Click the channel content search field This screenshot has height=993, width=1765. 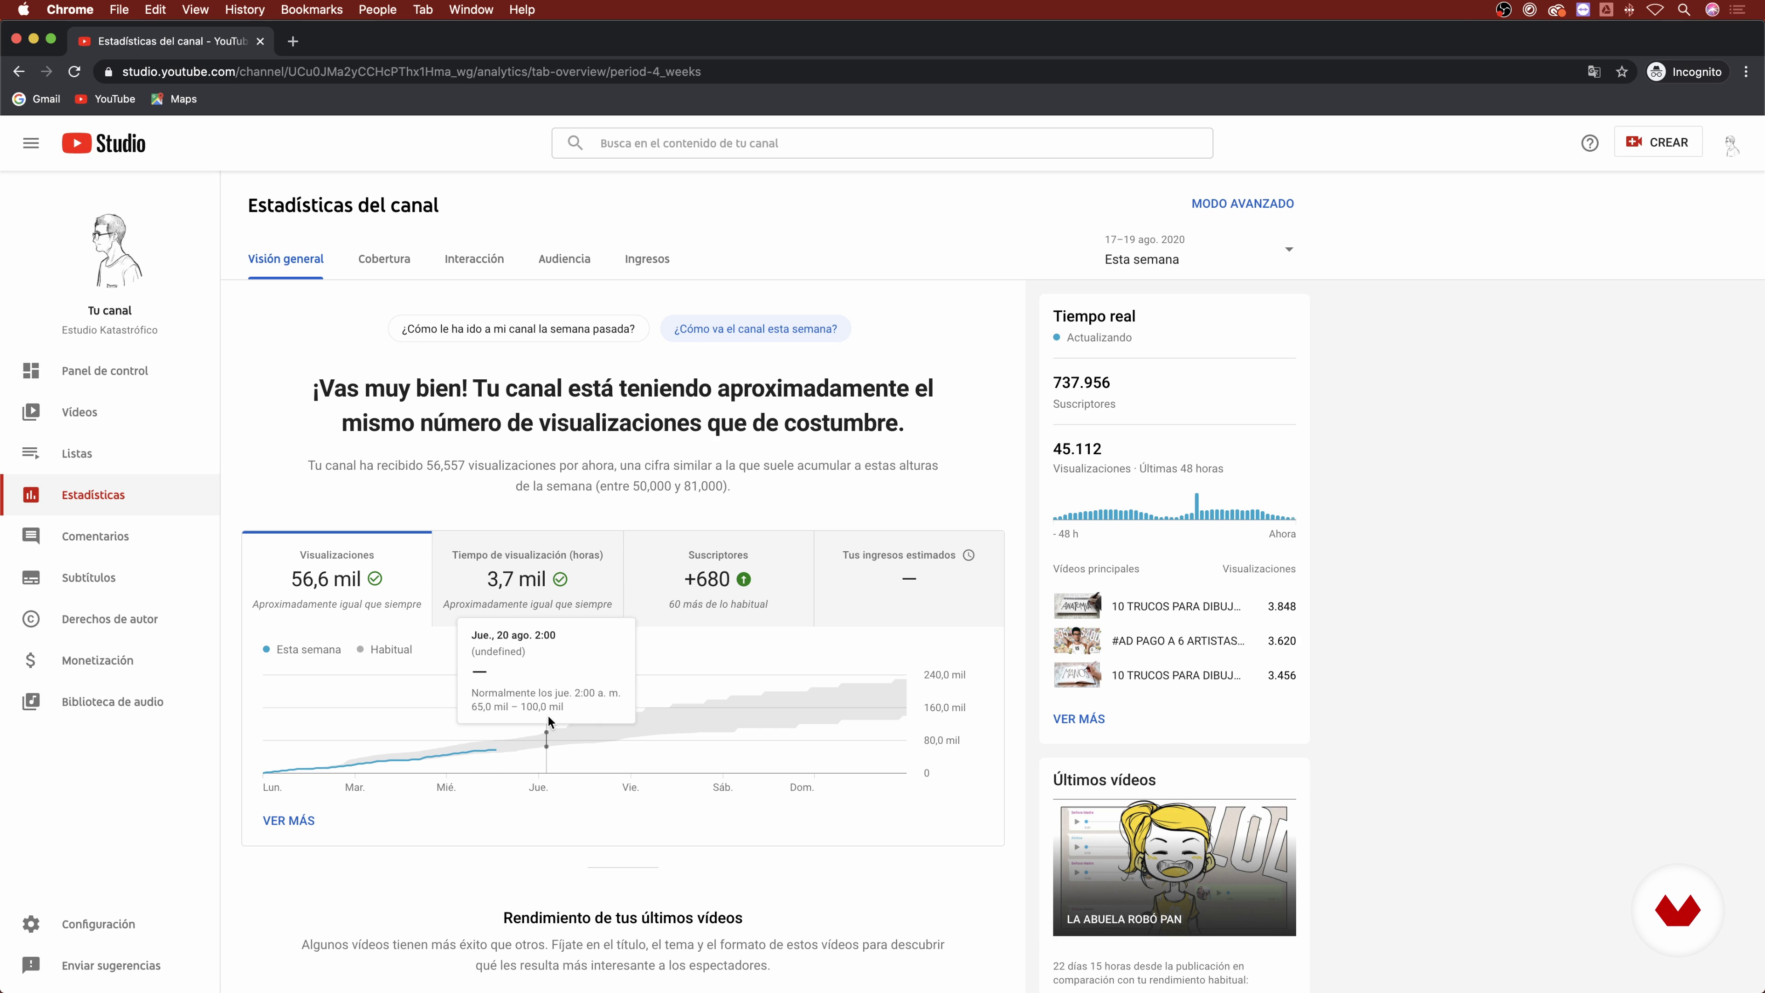click(x=891, y=143)
